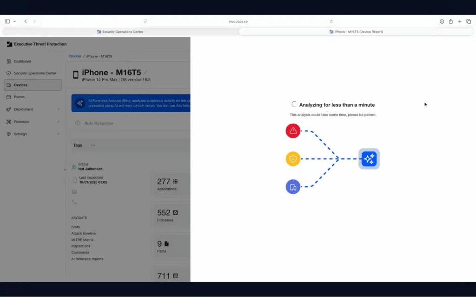Click the jnuc.zcps.co address bar
The image size is (476, 298).
click(x=238, y=21)
